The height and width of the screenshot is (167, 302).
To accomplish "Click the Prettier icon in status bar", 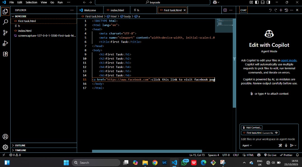I will (x=286, y=155).
